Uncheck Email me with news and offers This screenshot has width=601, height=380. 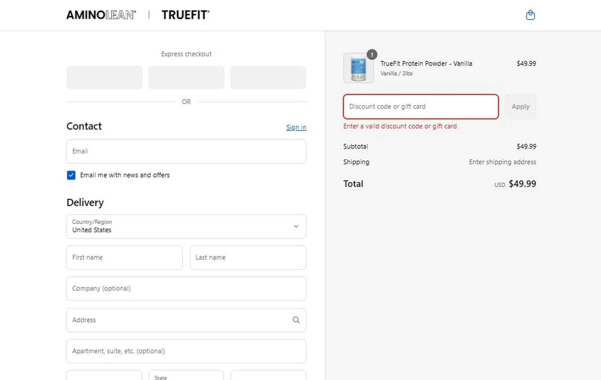(x=71, y=175)
